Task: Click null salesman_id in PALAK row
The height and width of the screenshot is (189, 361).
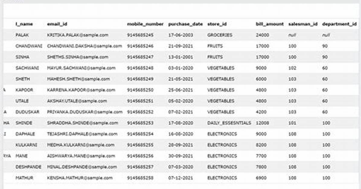Action: (x=292, y=35)
